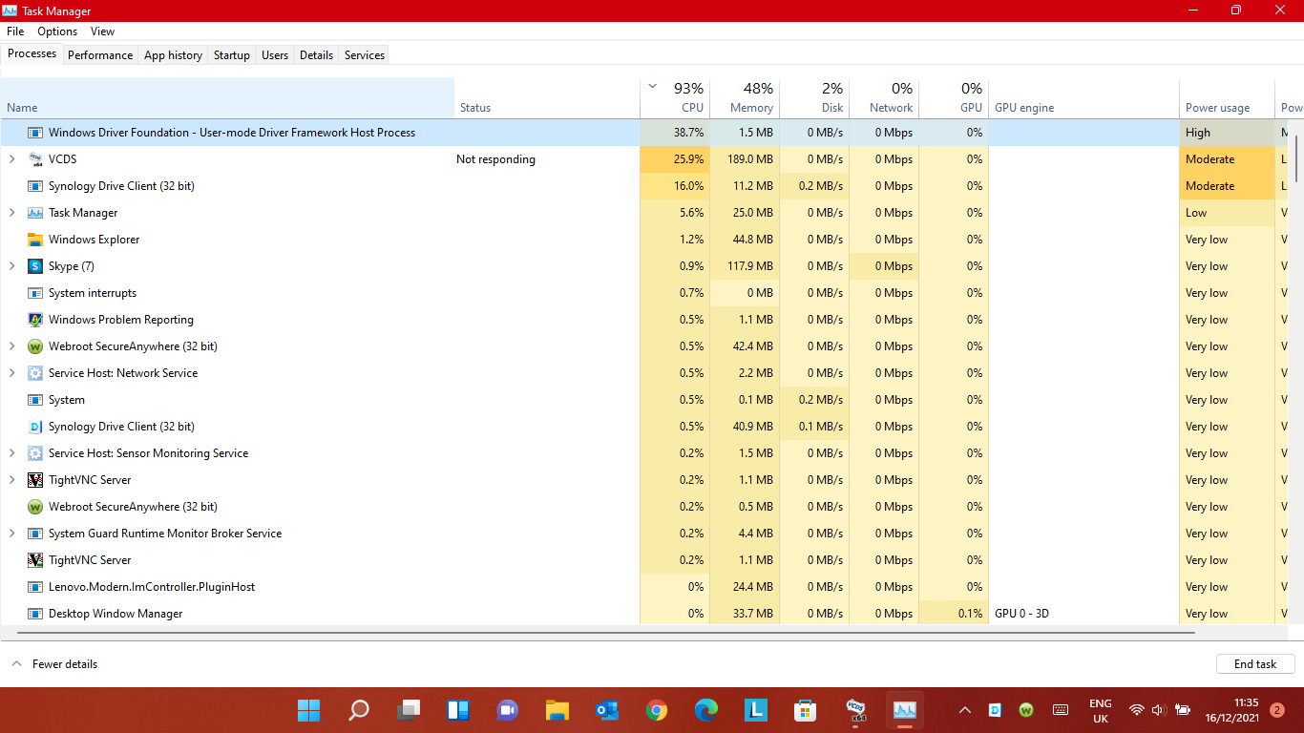Expand the Task Manager process group
The width and height of the screenshot is (1304, 733).
(11, 213)
